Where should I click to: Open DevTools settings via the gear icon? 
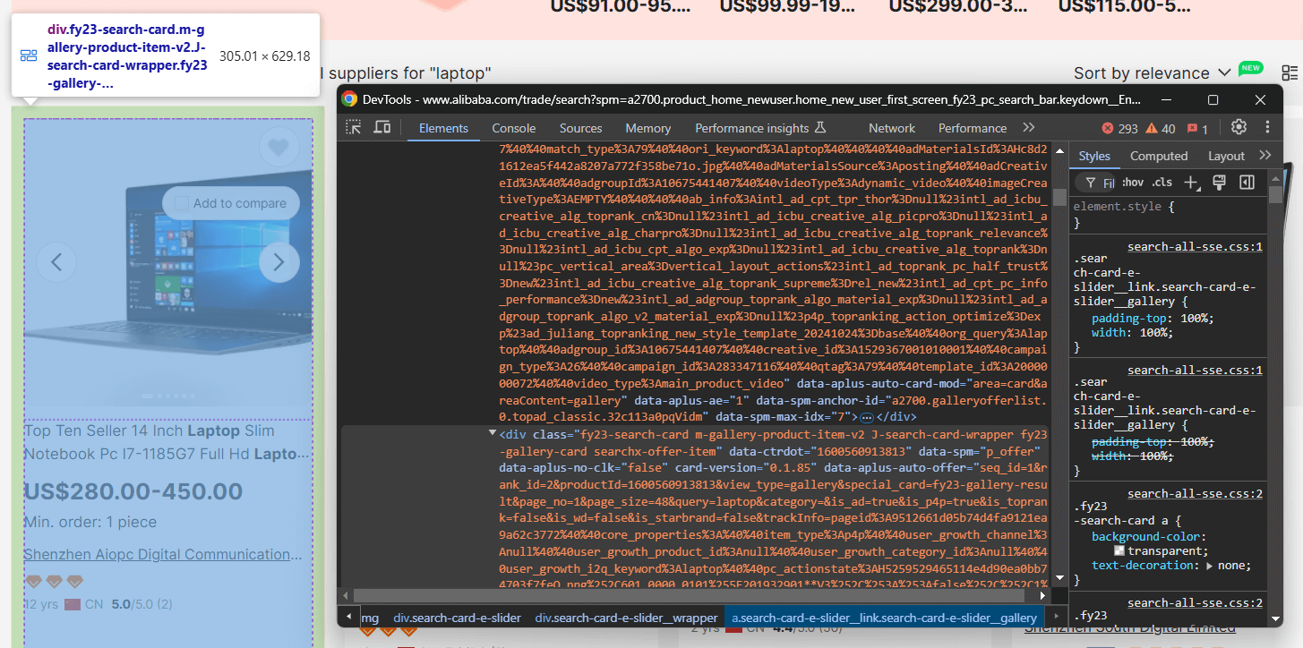point(1239,127)
